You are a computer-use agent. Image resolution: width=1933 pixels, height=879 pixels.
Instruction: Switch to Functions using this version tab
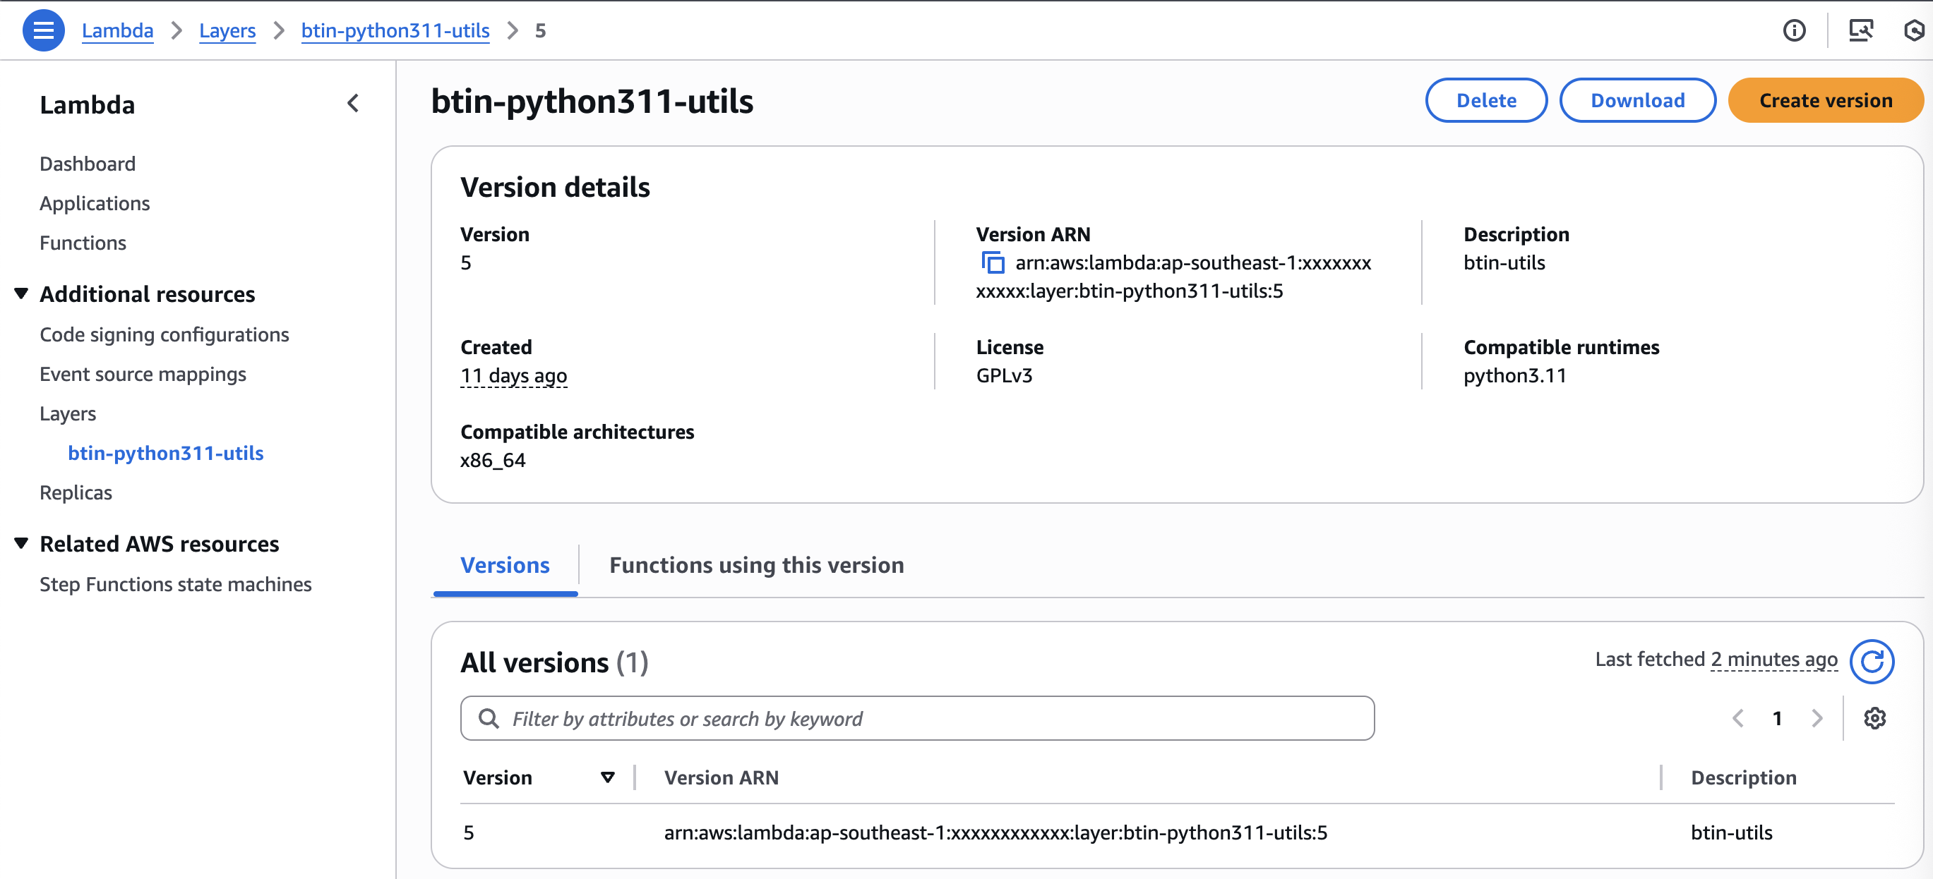coord(755,565)
